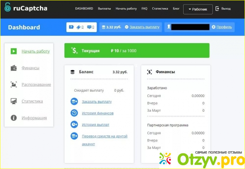Click the green play icon in sidebar
245x169 pixels.
click(14, 51)
